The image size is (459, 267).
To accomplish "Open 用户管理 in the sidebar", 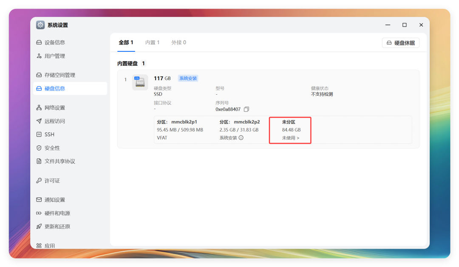I will [x=70, y=56].
